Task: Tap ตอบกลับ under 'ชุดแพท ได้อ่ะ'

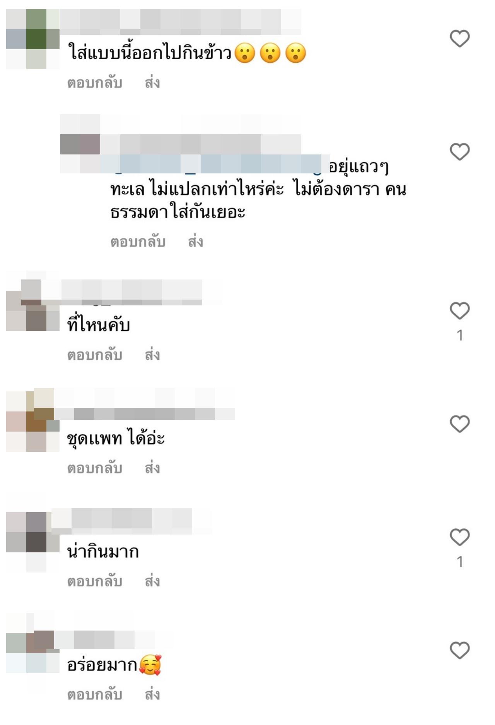Action: coord(95,468)
